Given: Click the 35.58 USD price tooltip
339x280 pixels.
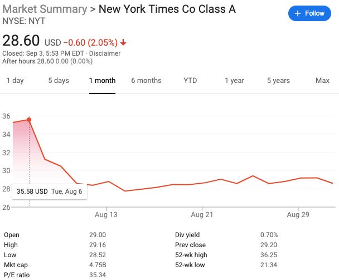Looking at the screenshot, I should coord(50,191).
